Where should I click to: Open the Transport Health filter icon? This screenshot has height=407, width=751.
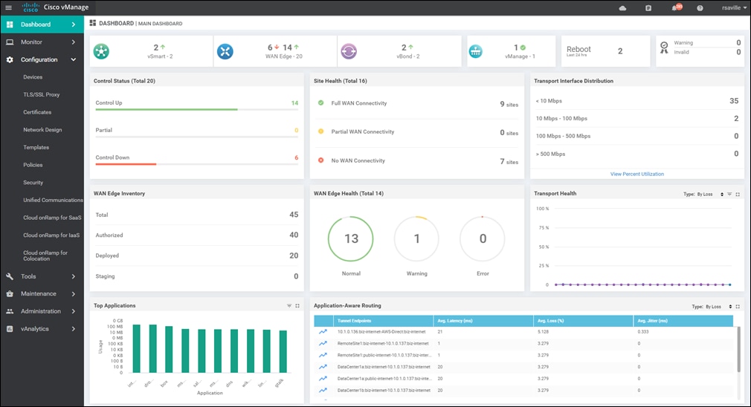click(729, 194)
